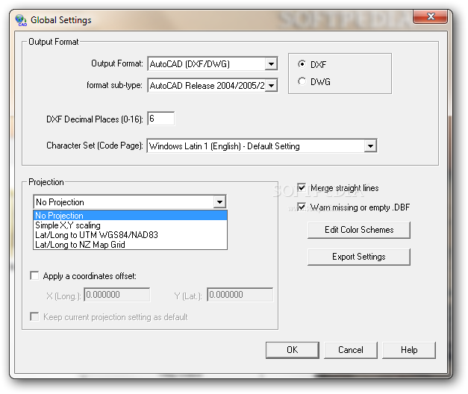The image size is (468, 394).
Task: Click the Global Settings globe CAD icon
Action: (x=21, y=20)
